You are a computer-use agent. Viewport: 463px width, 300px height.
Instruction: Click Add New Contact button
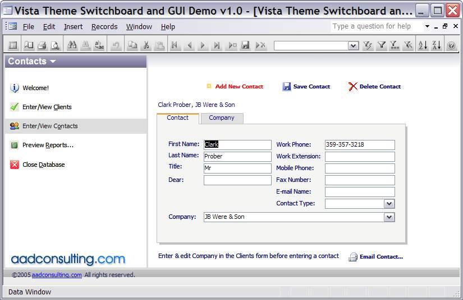pos(239,87)
